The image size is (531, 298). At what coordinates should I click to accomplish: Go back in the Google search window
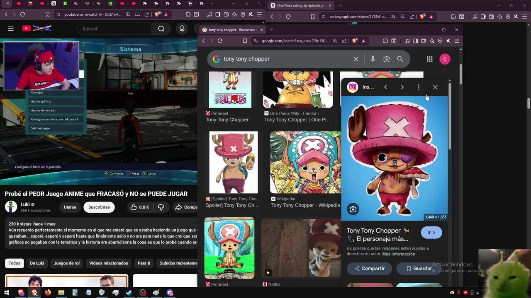tap(204, 41)
